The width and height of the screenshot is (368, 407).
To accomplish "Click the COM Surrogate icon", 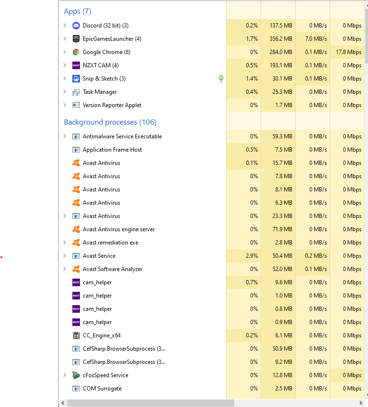I will click(x=76, y=389).
